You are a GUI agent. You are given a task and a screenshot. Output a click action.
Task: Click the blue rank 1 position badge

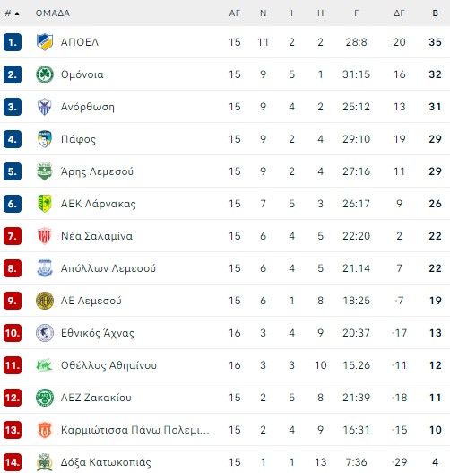(x=13, y=42)
